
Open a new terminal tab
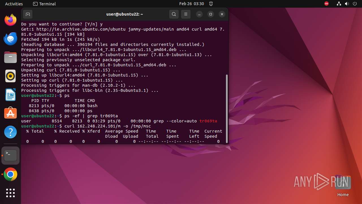[28, 14]
